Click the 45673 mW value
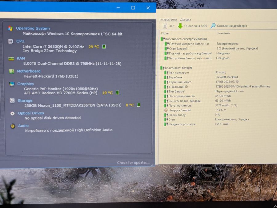 pyautogui.click(x=222, y=124)
